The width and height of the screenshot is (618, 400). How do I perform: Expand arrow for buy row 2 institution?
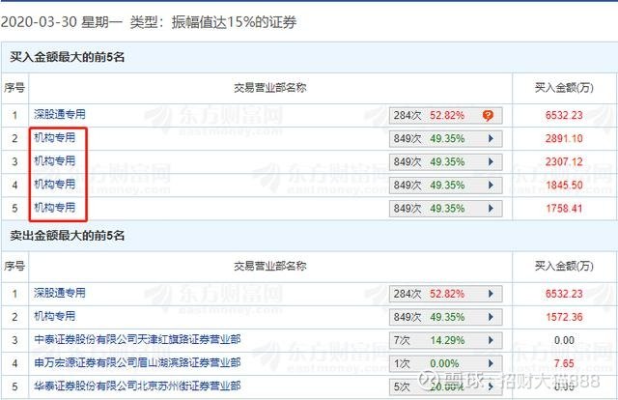[x=491, y=139]
